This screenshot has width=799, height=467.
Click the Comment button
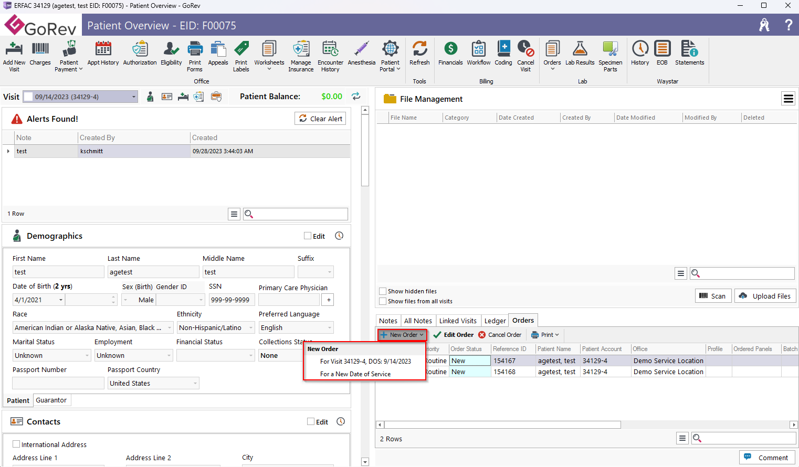click(x=767, y=458)
